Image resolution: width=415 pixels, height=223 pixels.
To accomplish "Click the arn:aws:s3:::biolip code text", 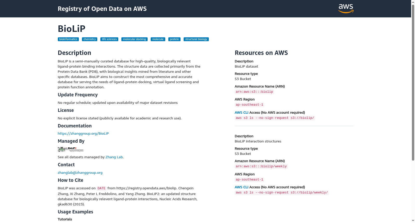I will pos(254,92).
